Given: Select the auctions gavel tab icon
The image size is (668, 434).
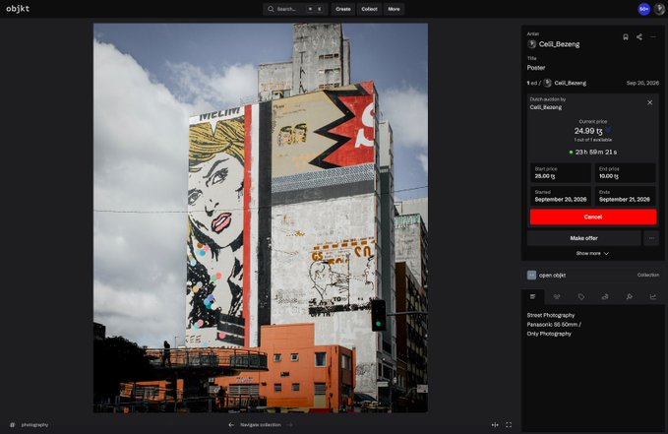Looking at the screenshot, I should point(630,297).
